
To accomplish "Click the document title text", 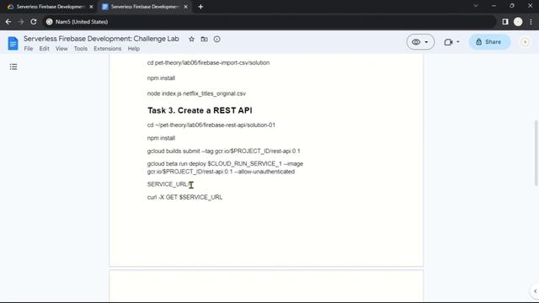I will pyautogui.click(x=101, y=39).
